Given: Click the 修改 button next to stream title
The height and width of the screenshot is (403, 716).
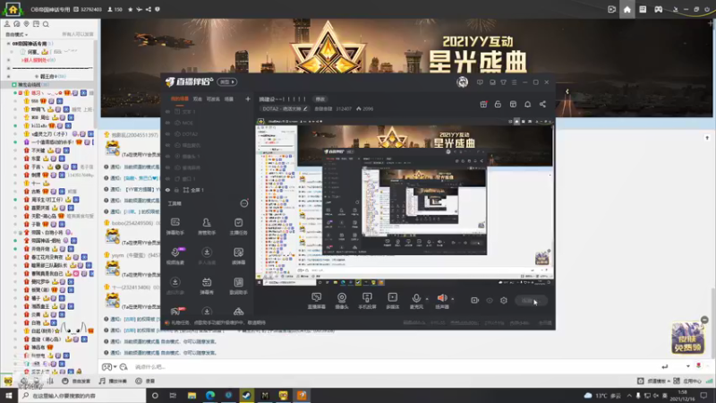Looking at the screenshot, I should (x=320, y=99).
